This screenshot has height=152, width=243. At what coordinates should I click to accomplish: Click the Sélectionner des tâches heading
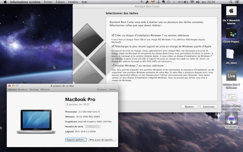(x=122, y=13)
